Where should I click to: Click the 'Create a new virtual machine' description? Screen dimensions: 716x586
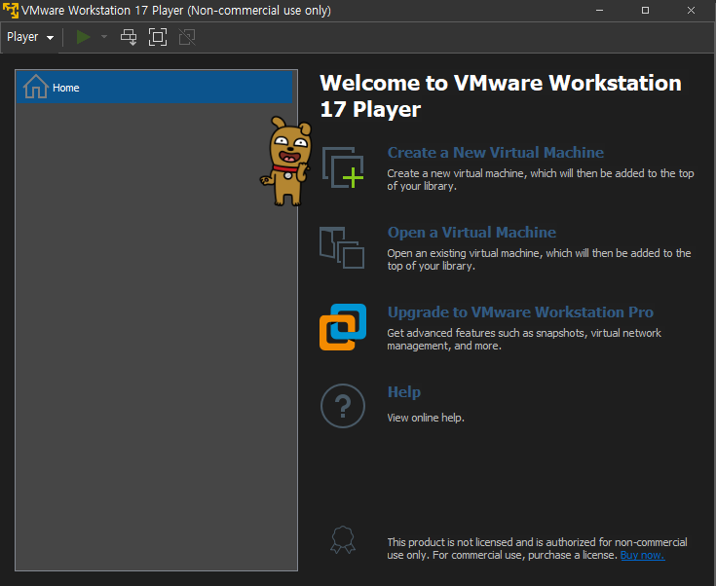pyautogui.click(x=541, y=180)
